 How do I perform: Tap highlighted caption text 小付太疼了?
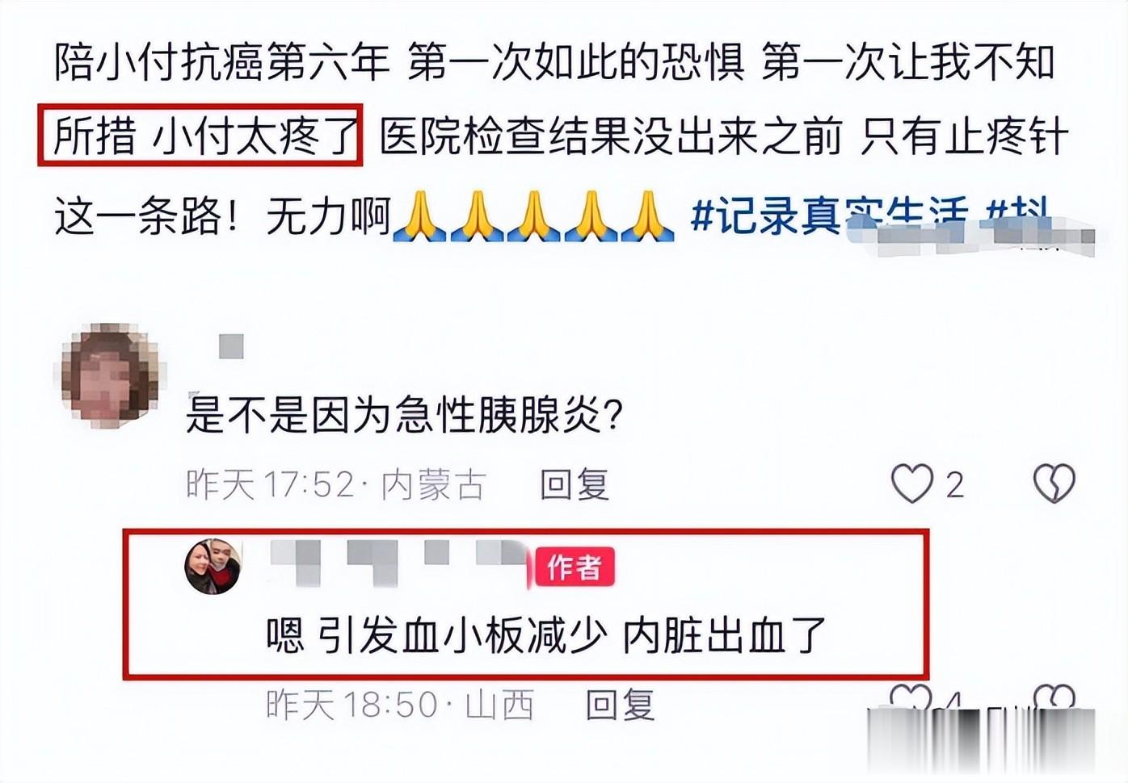pos(255,136)
